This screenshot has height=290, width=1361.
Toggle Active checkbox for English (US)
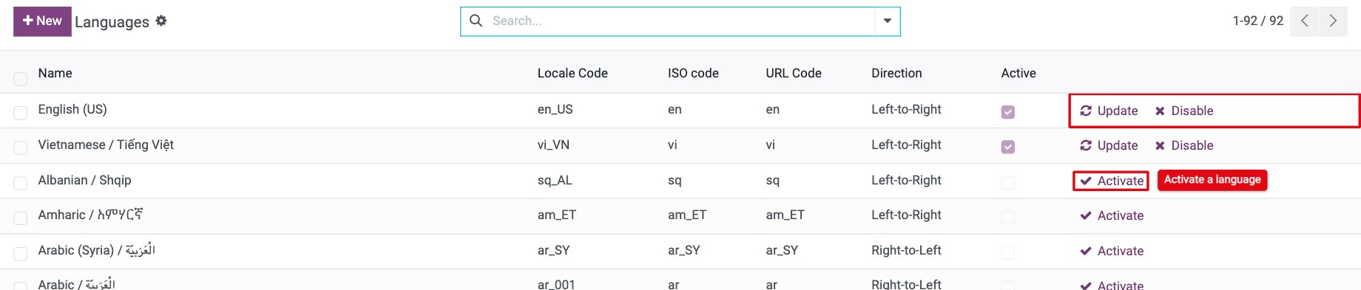pyautogui.click(x=1007, y=112)
